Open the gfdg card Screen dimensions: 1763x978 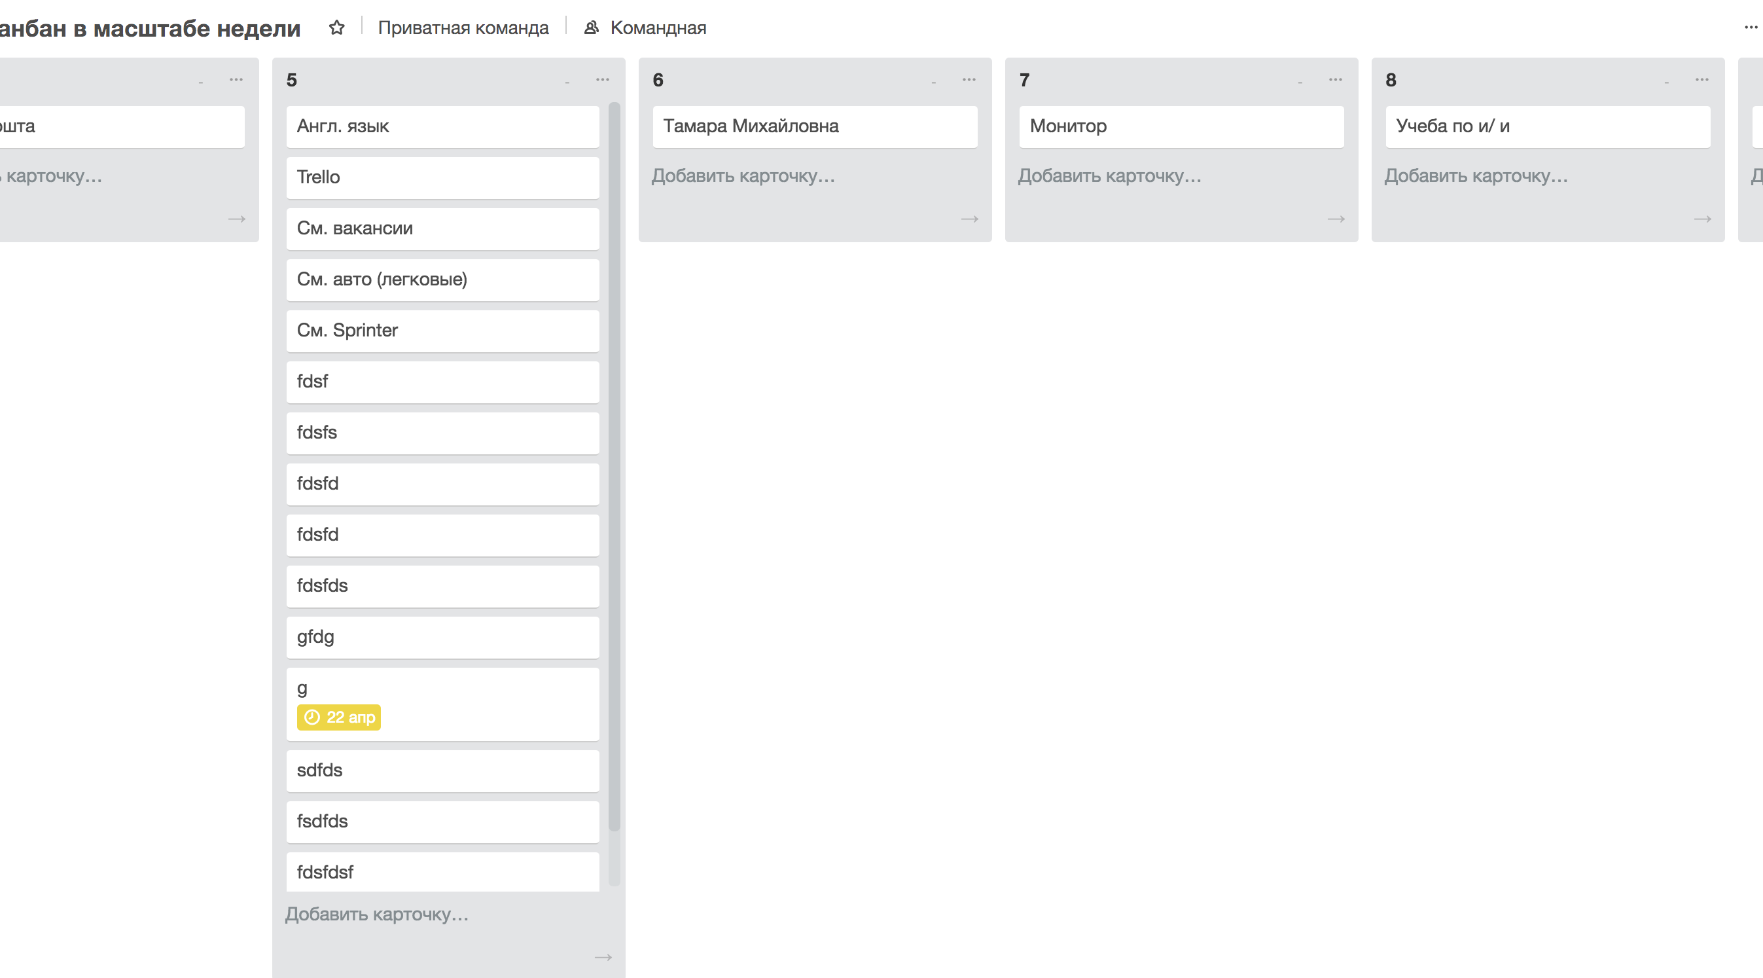click(443, 637)
